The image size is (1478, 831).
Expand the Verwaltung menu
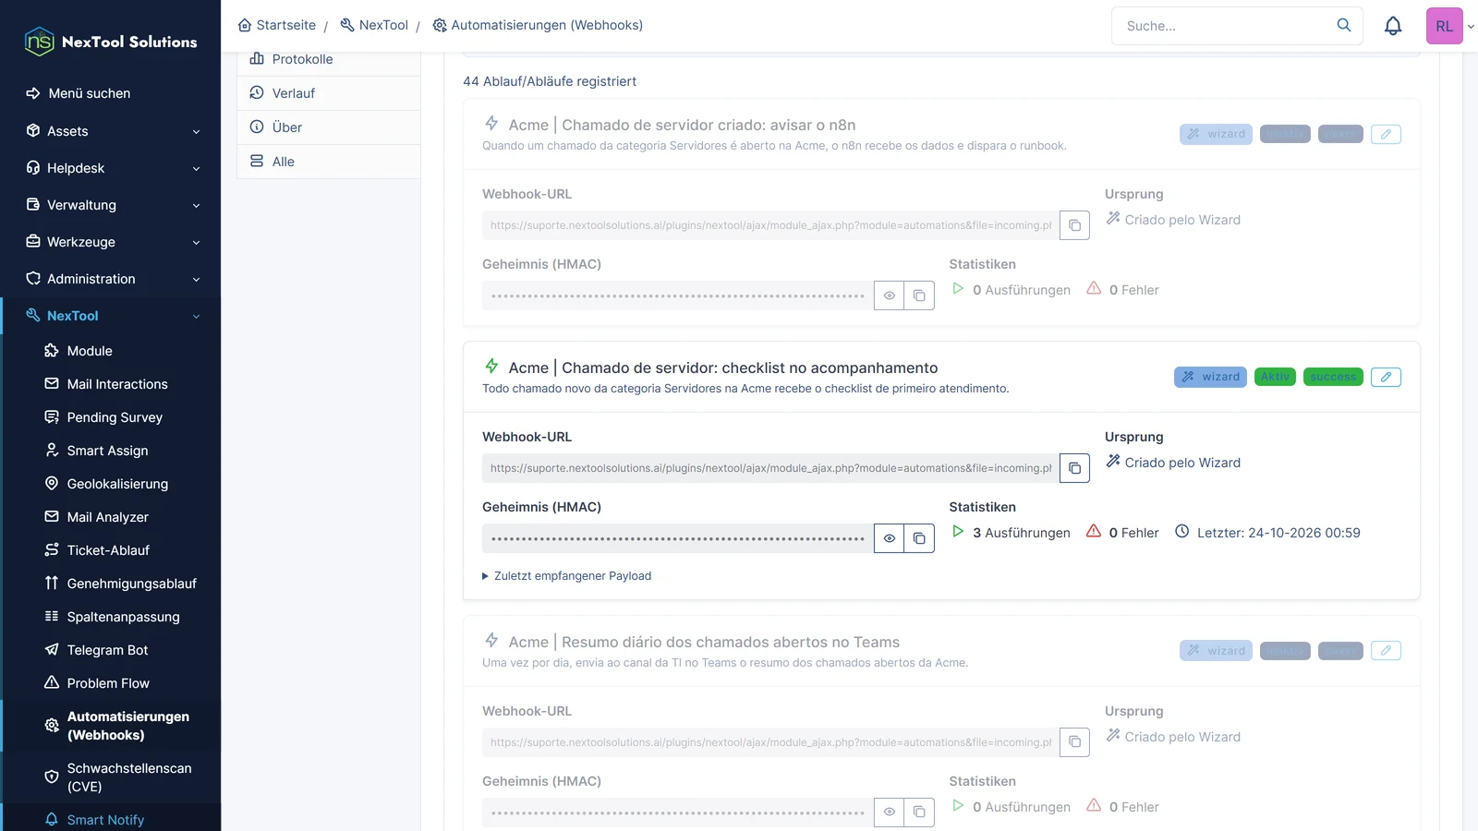111,205
